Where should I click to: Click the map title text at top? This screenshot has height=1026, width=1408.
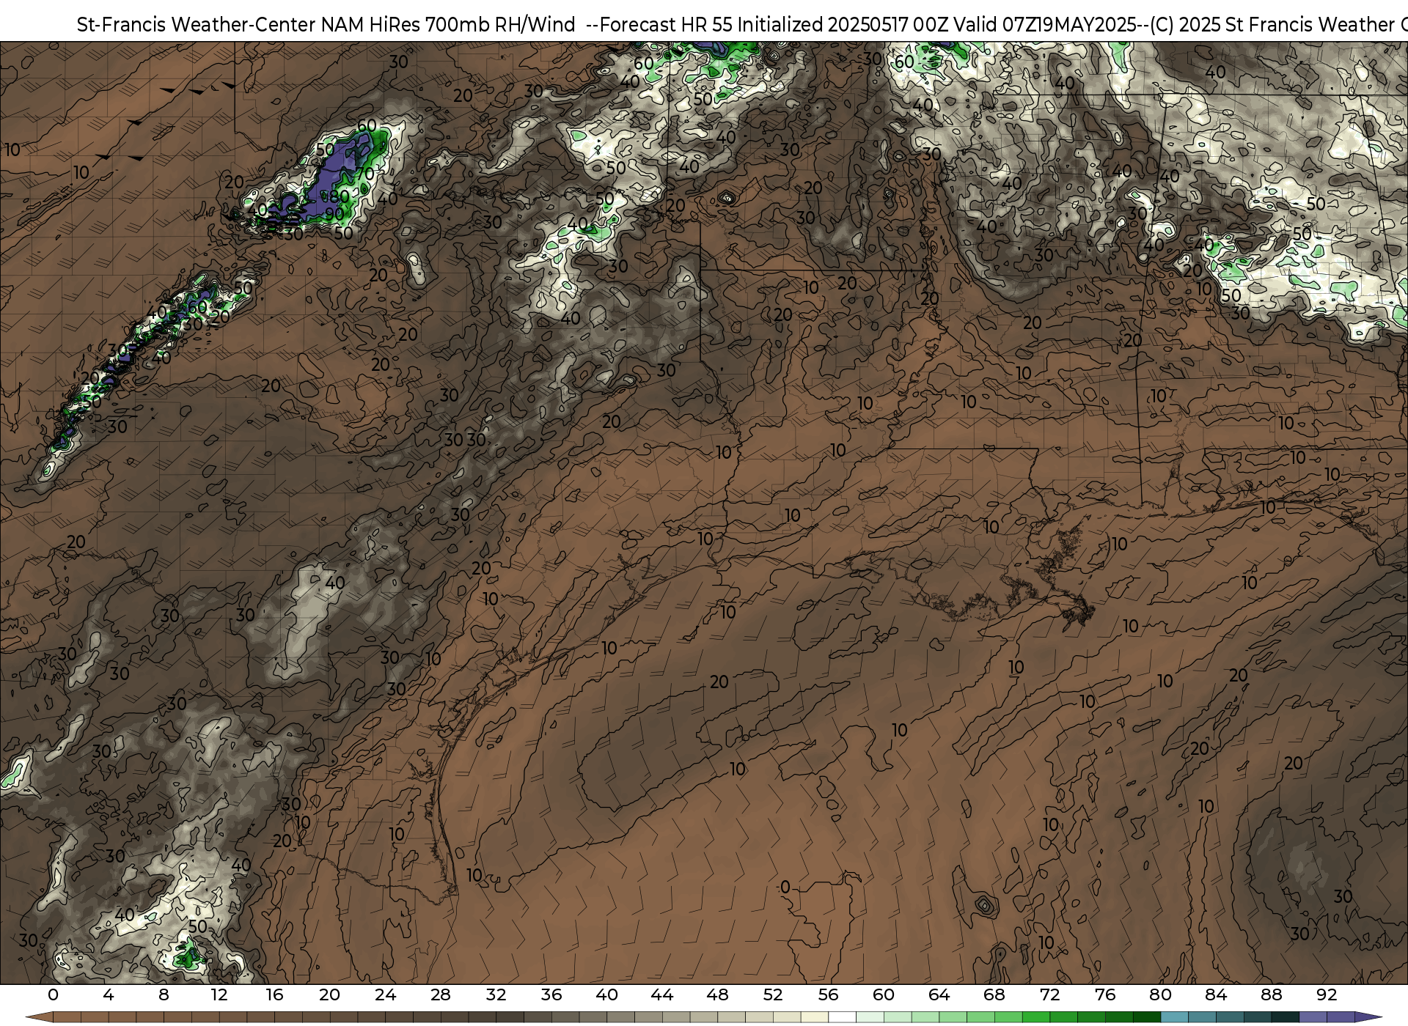click(x=742, y=24)
